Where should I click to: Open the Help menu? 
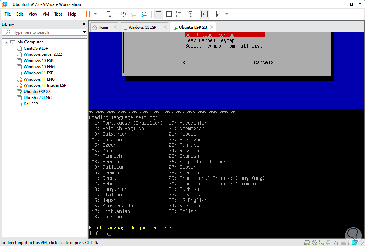click(72, 14)
